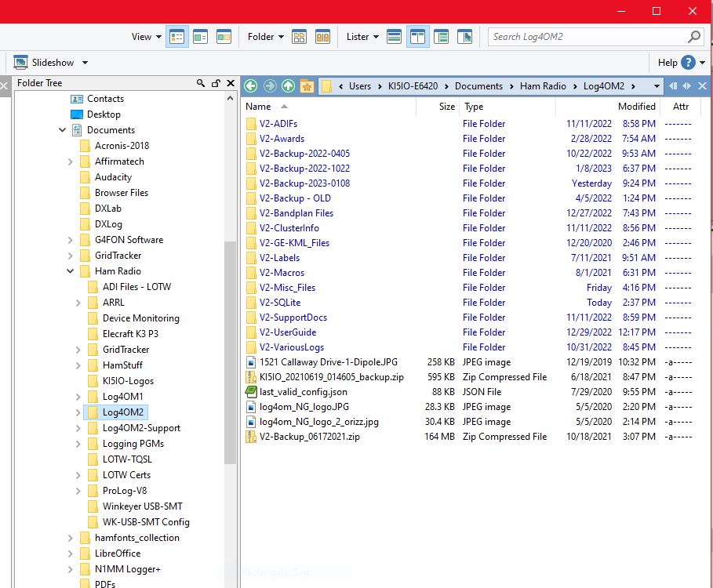Select the LOTW-TQSL tree folder

127,459
